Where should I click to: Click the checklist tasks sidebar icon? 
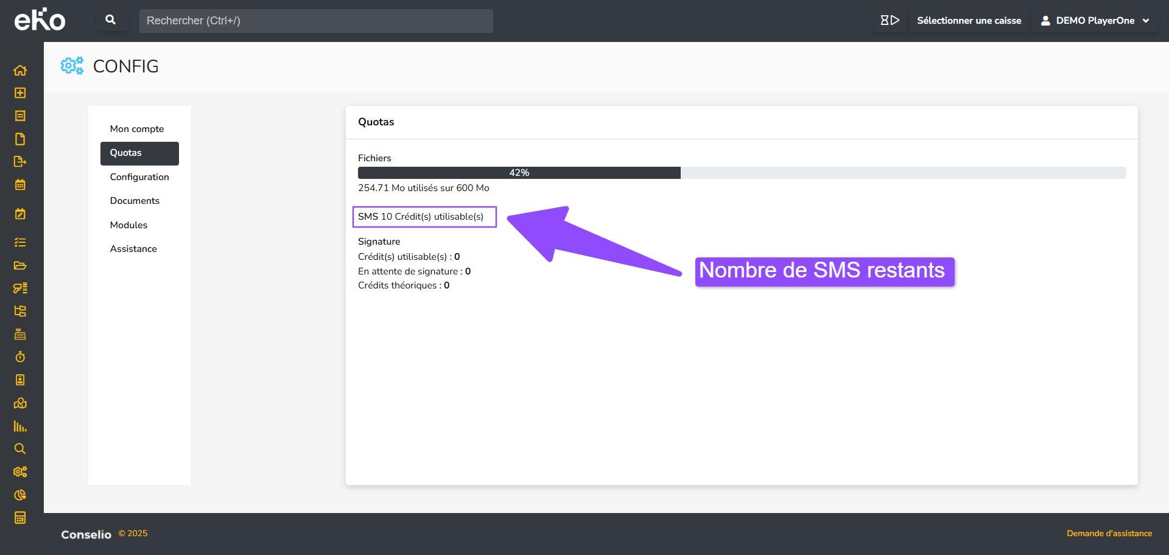20,243
